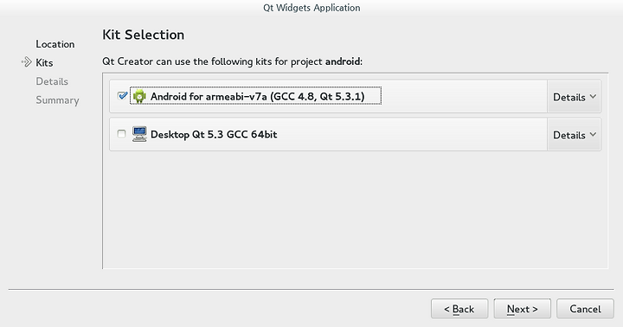Enable the Desktop Qt 5.3 GCC 64bit checkbox

click(x=122, y=134)
